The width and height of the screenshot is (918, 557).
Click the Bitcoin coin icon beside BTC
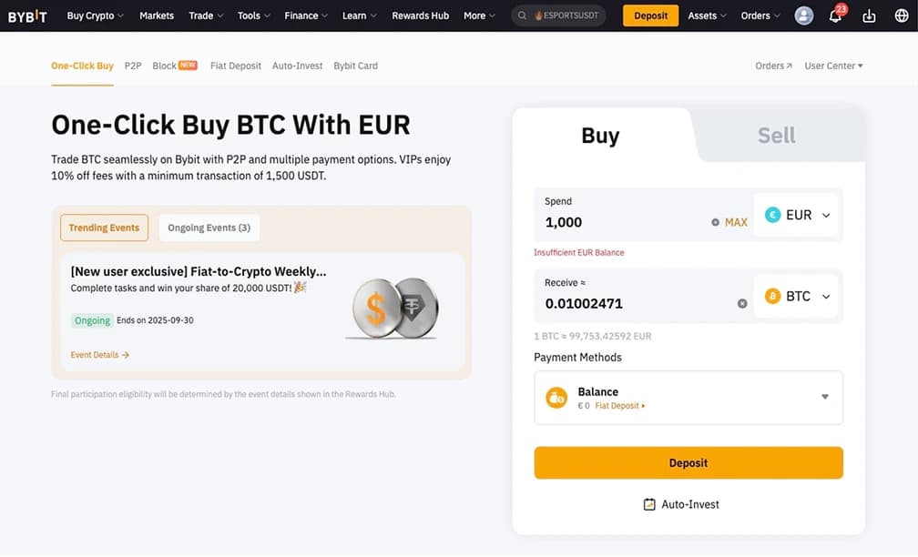773,296
